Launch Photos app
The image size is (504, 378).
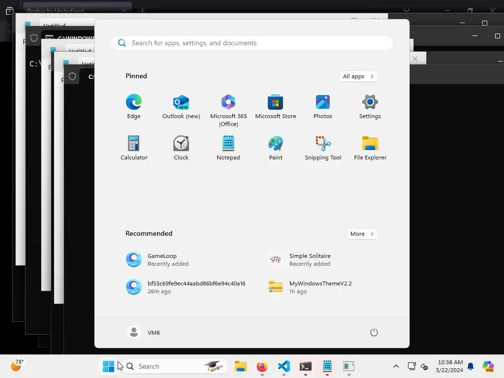pyautogui.click(x=323, y=107)
